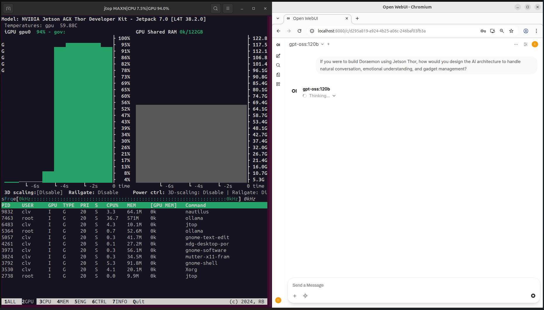Click the new chat pencil icon
544x310 pixels.
click(278, 56)
